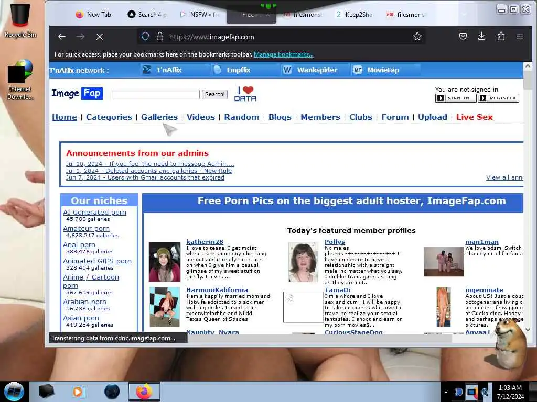
Task: Click the Wankspider network button
Action: [x=315, y=70]
